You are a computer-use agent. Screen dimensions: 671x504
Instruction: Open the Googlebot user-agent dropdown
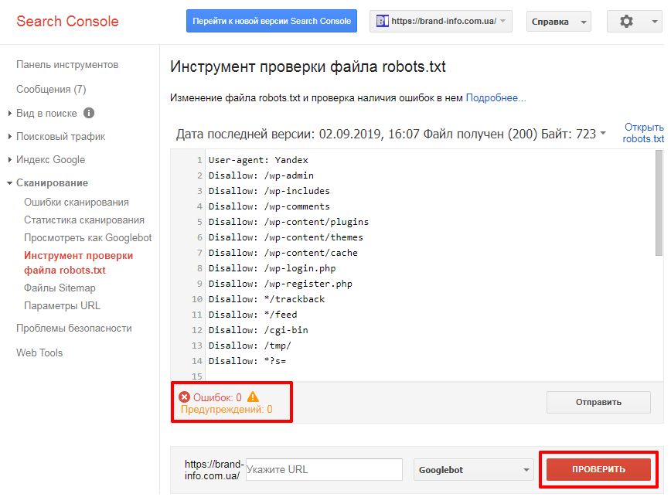(x=473, y=470)
